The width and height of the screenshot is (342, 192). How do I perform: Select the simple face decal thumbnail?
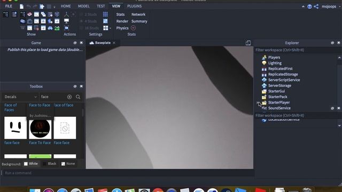15,128
